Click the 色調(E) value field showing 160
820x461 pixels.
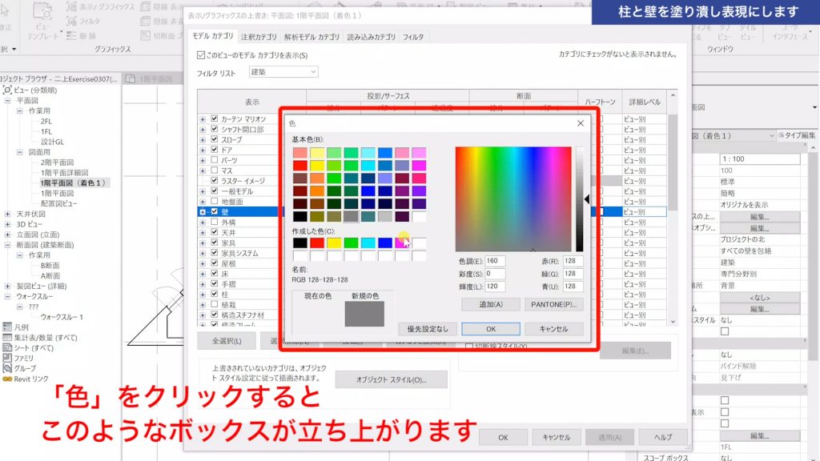(x=496, y=260)
